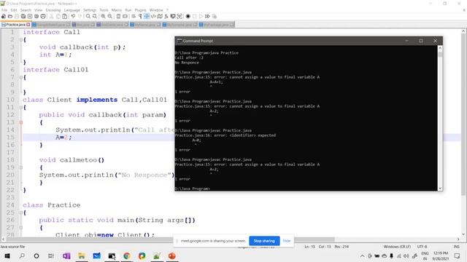Image resolution: width=467 pixels, height=262 pixels.
Task: Click the Stop sharing button
Action: (x=264, y=241)
